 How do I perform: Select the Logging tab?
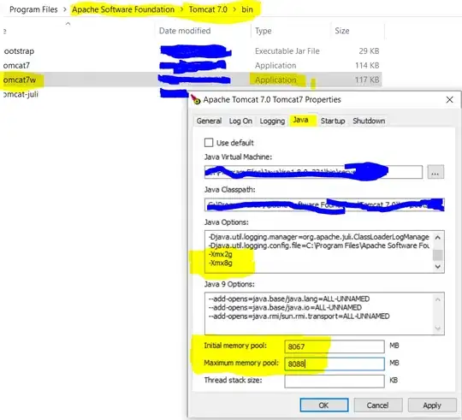pyautogui.click(x=272, y=121)
